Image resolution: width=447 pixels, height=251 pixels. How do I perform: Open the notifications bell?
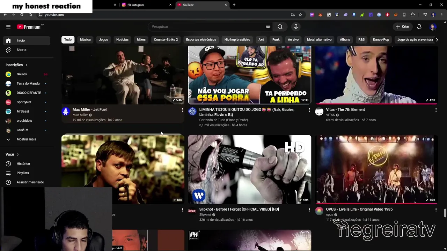click(419, 27)
